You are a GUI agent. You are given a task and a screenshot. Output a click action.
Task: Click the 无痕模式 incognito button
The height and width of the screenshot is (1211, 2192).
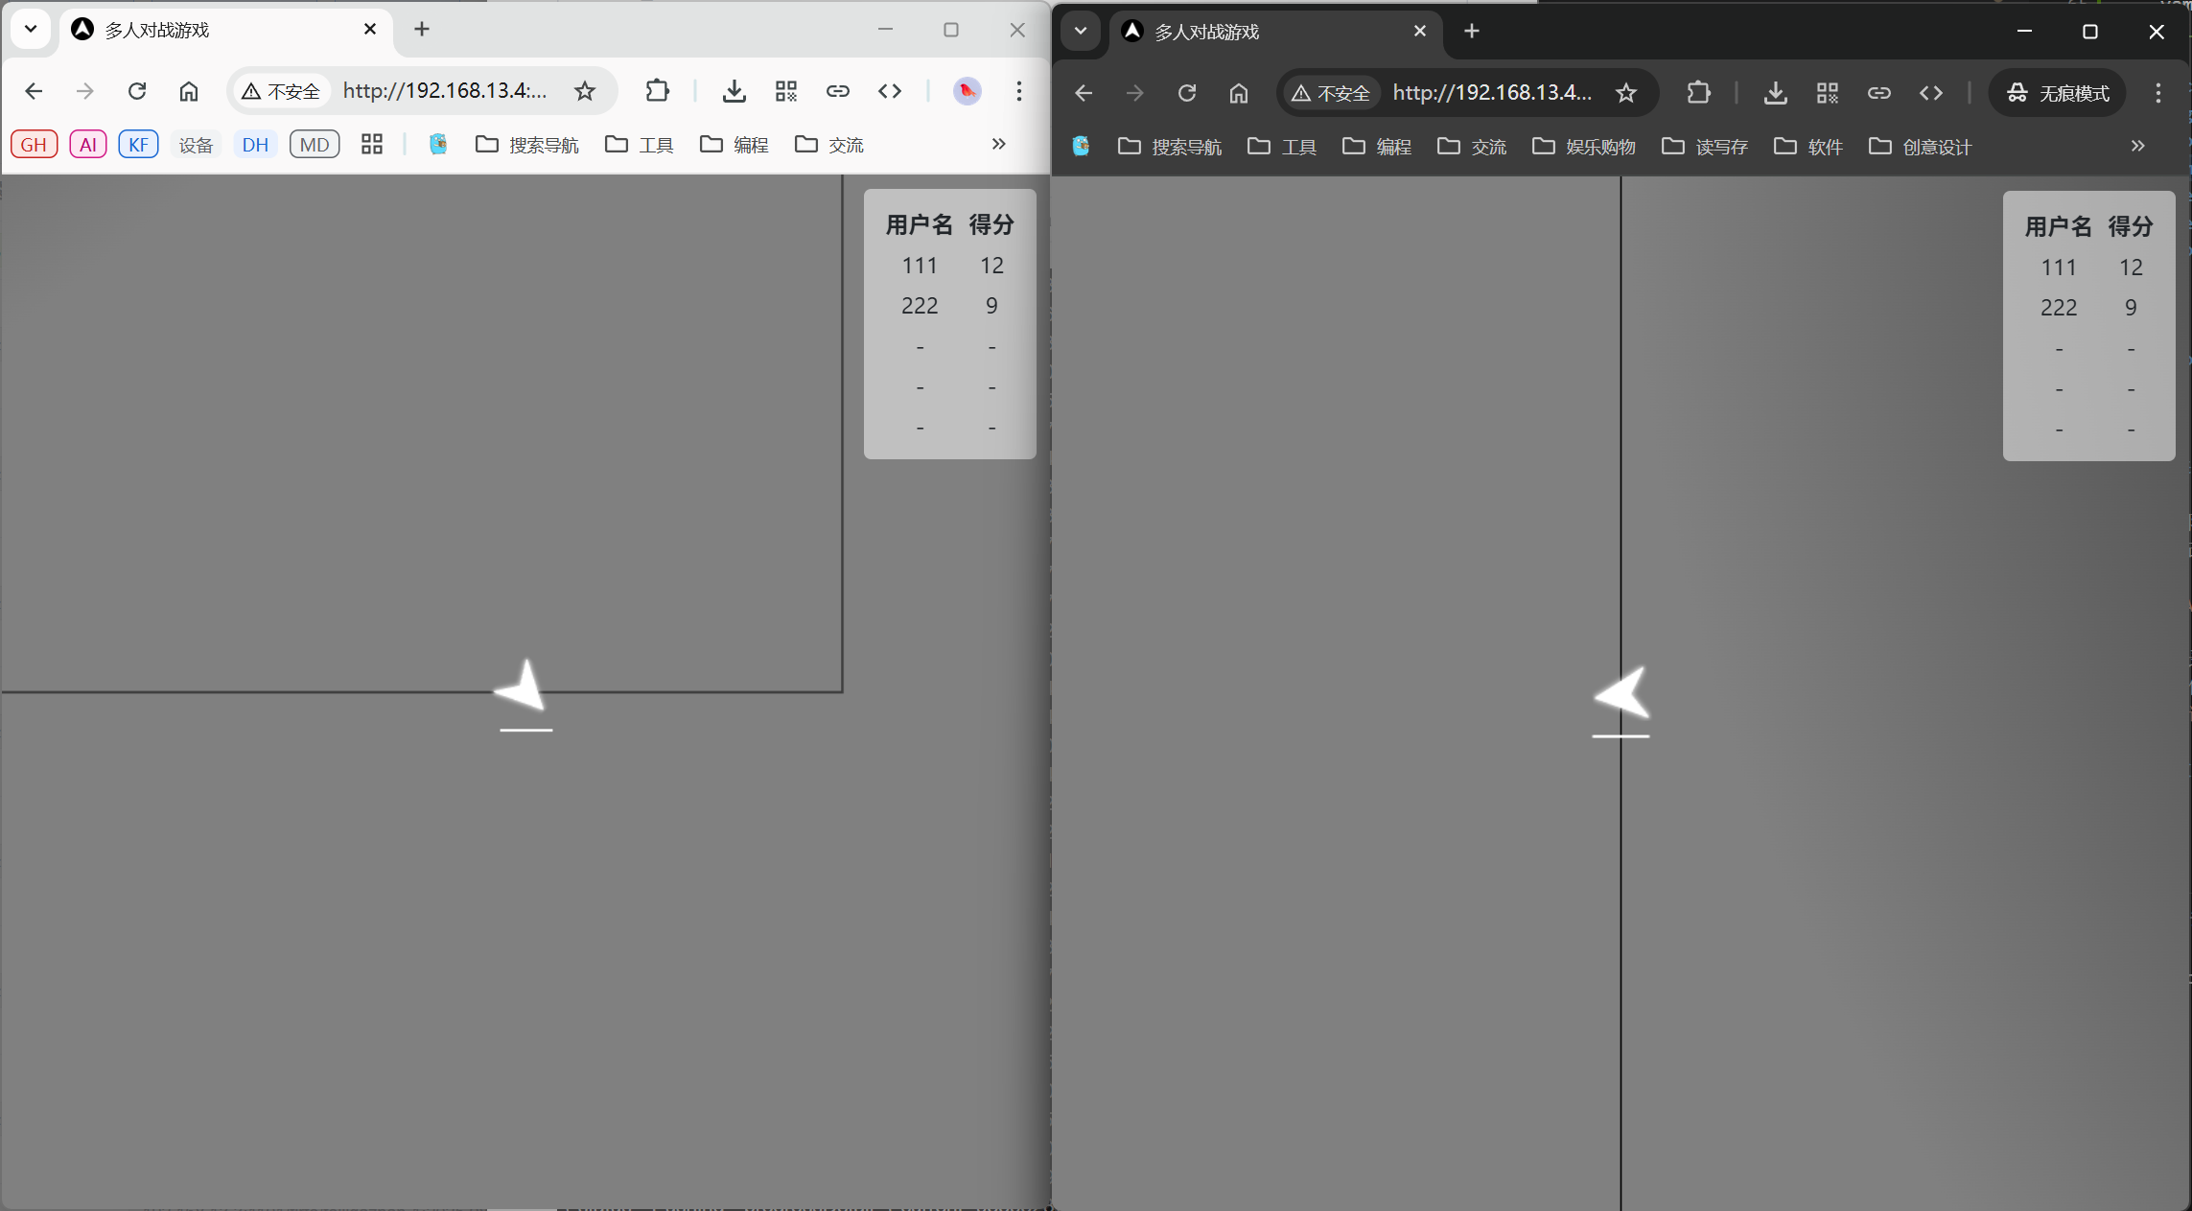pos(2058,93)
